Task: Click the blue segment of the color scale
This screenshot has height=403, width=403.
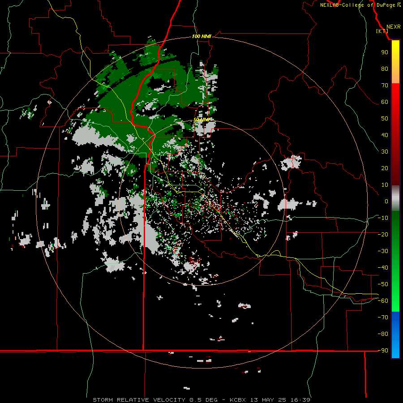Action: pos(395,335)
